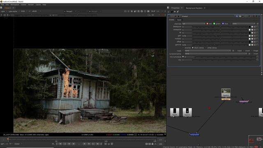This screenshot has width=263, height=148.
Task: Toggle the green channel checkbox
Action: (214, 24)
